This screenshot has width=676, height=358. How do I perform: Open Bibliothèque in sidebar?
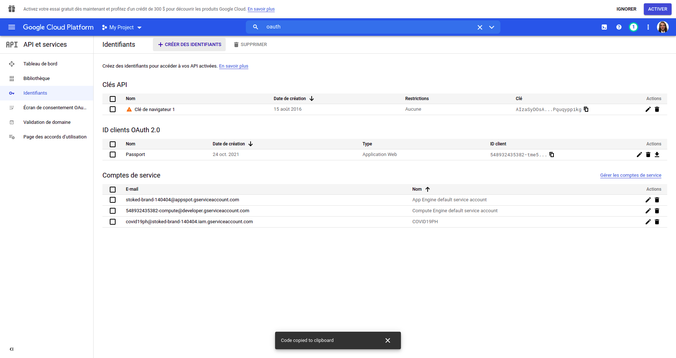[46, 78]
